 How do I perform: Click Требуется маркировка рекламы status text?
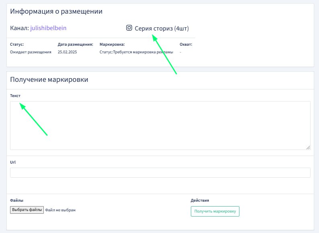pyautogui.click(x=143, y=52)
